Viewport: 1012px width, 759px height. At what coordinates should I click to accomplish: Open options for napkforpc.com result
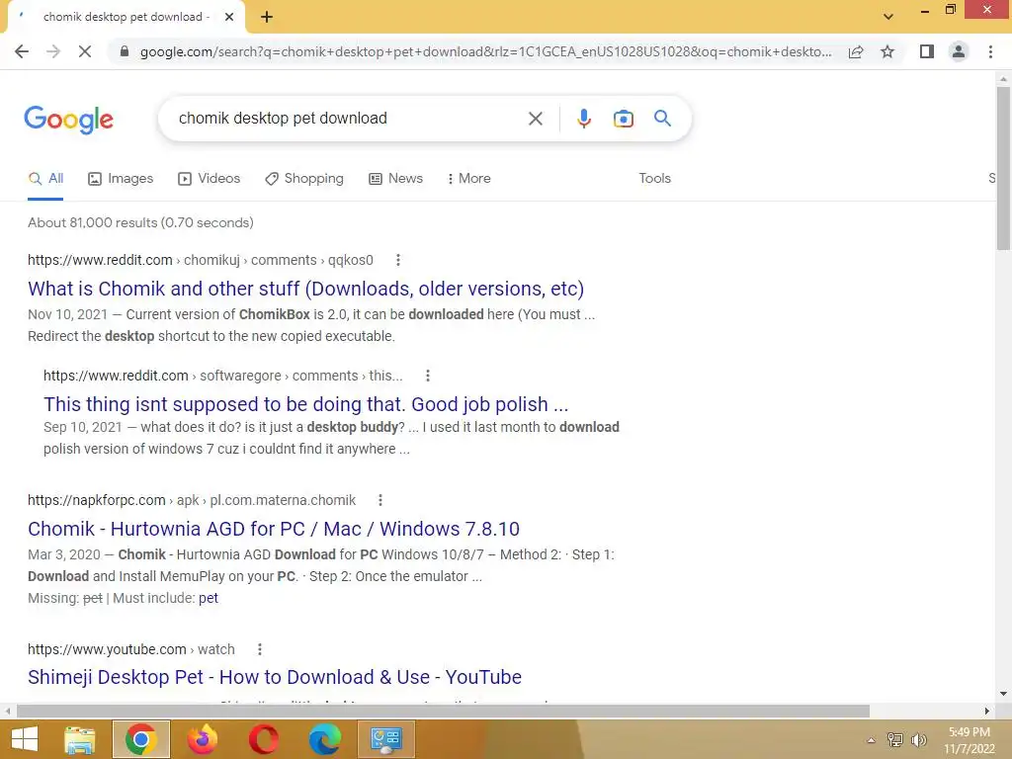click(x=380, y=500)
